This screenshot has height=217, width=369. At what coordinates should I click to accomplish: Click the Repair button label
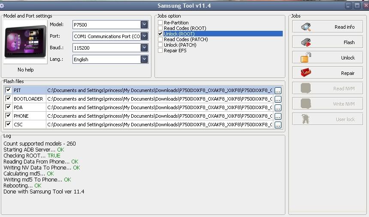click(348, 73)
